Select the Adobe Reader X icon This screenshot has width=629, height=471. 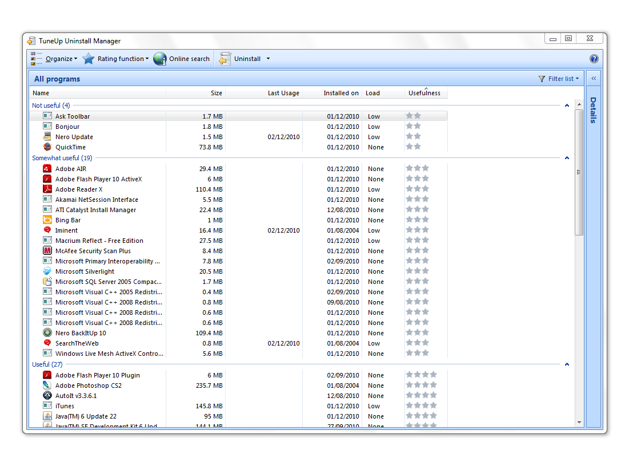(47, 189)
